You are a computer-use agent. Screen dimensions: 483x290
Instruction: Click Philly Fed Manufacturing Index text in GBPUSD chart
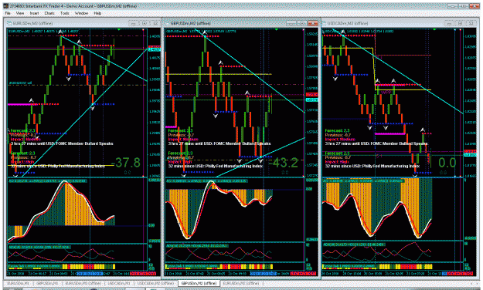pos(234,166)
